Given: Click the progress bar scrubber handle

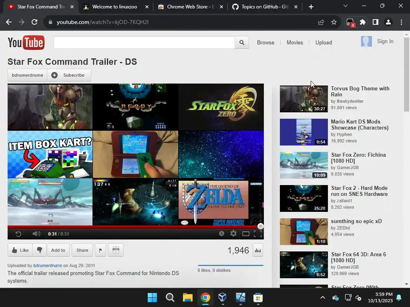Looking at the screenshot, I should pos(260,226).
